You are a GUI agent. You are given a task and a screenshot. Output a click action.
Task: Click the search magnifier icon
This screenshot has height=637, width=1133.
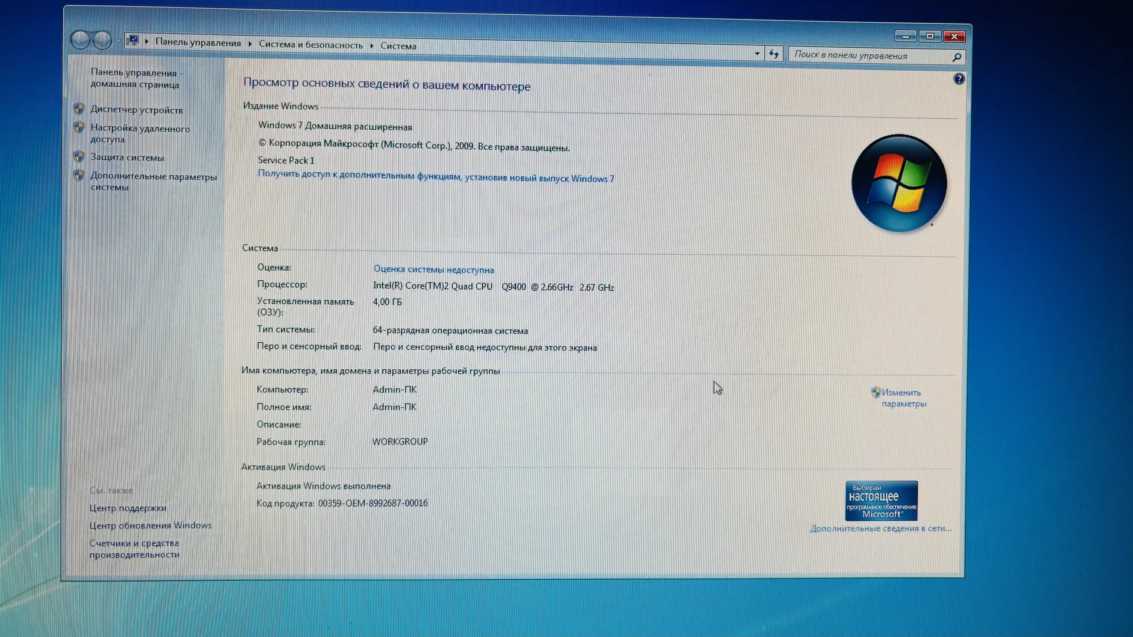click(x=957, y=57)
